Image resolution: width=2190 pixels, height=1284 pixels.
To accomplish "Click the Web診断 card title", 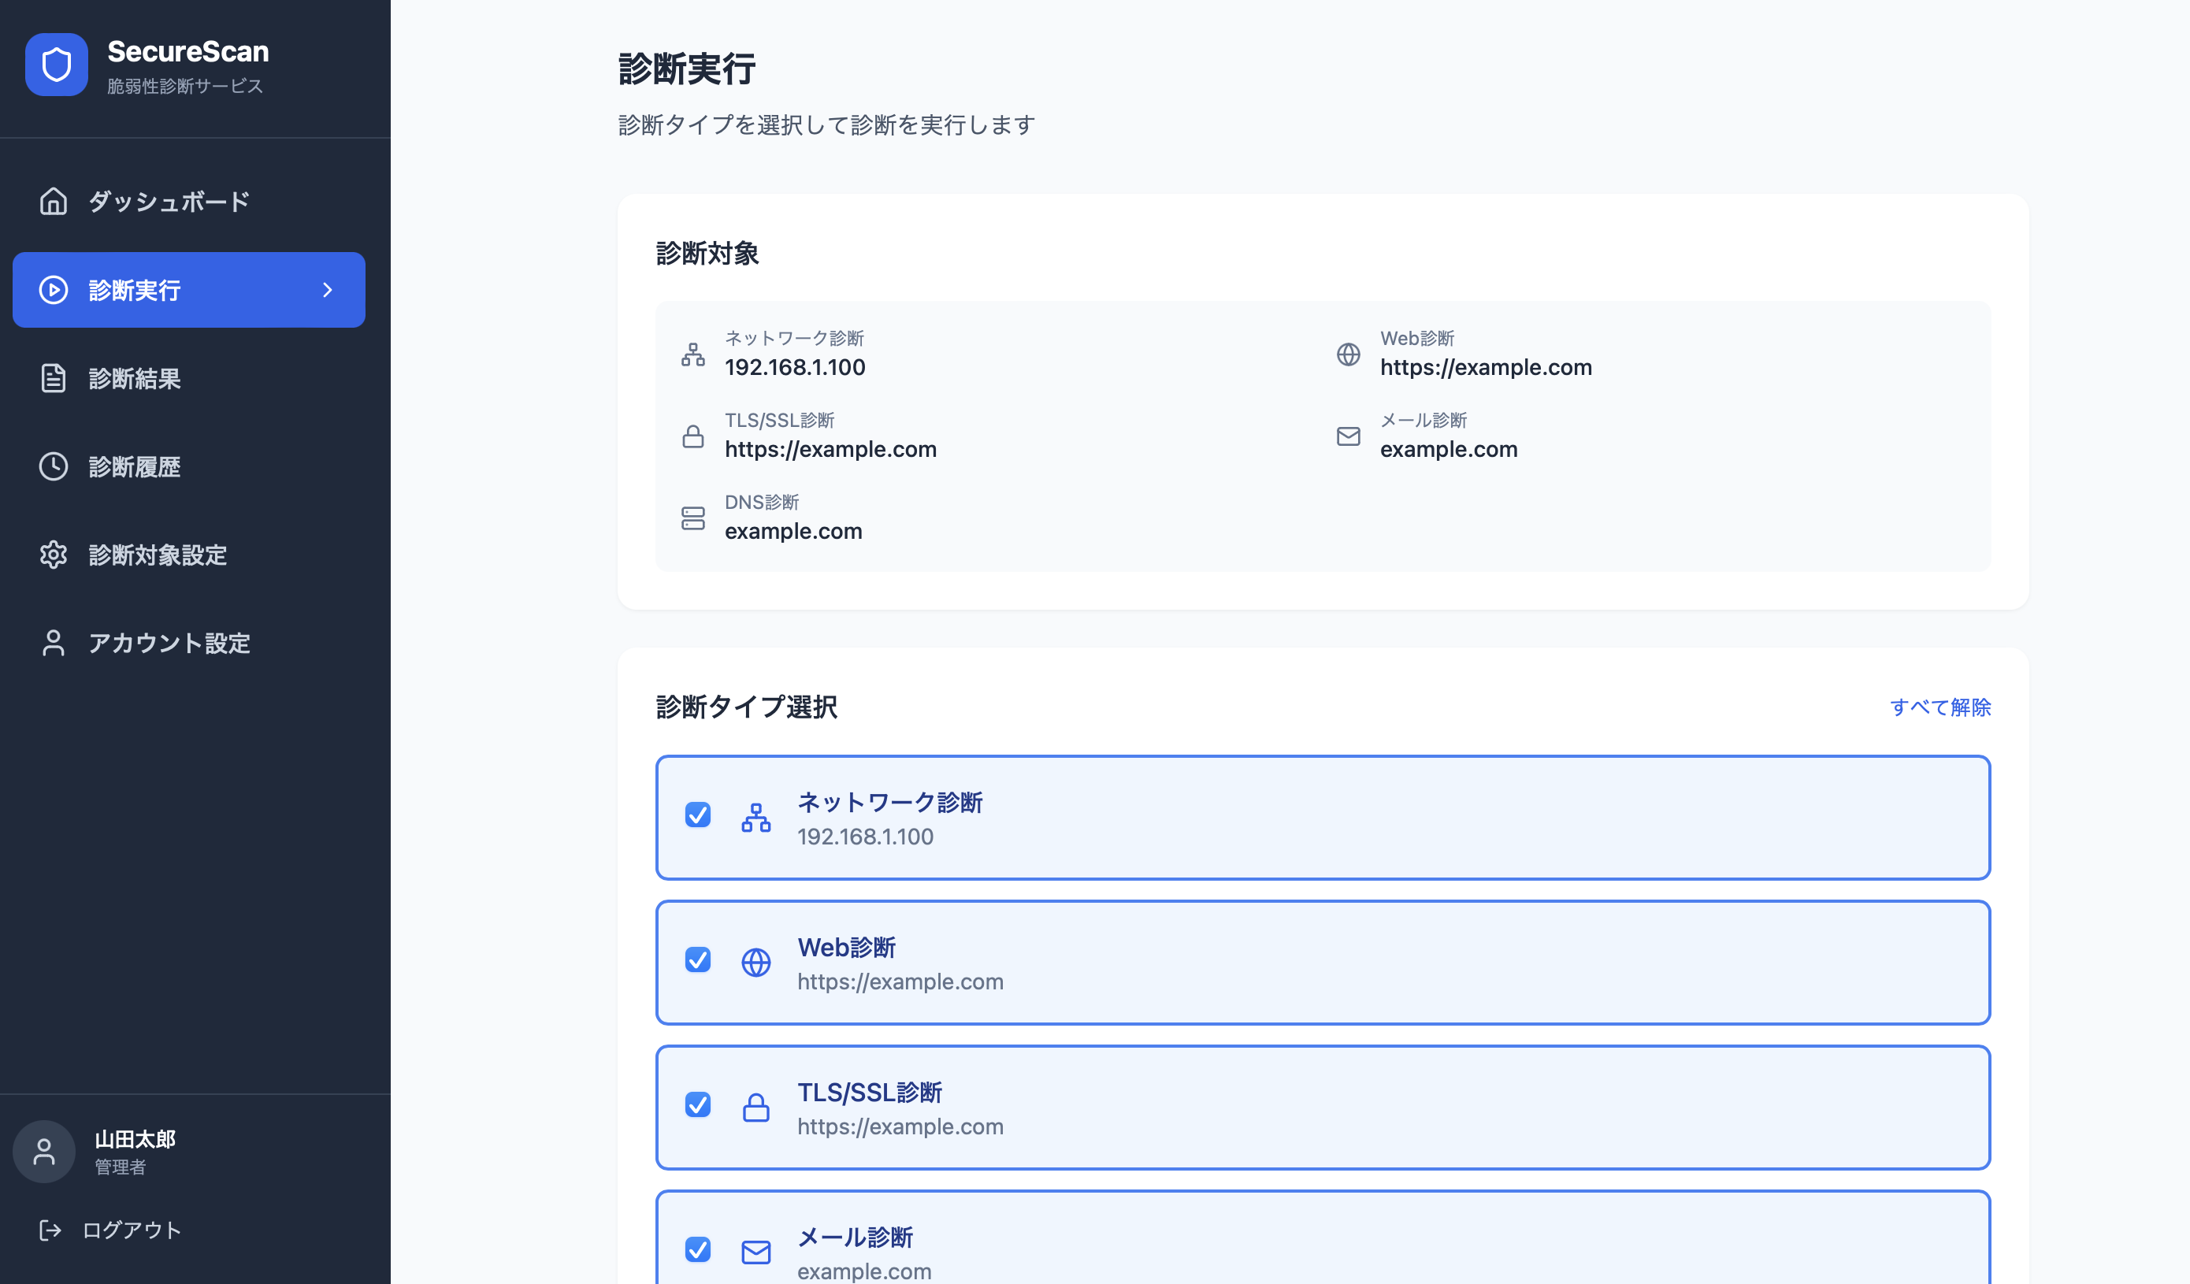I will 846,947.
